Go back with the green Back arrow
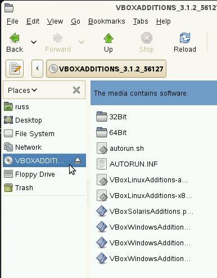This screenshot has height=278, width=217. tap(15, 43)
